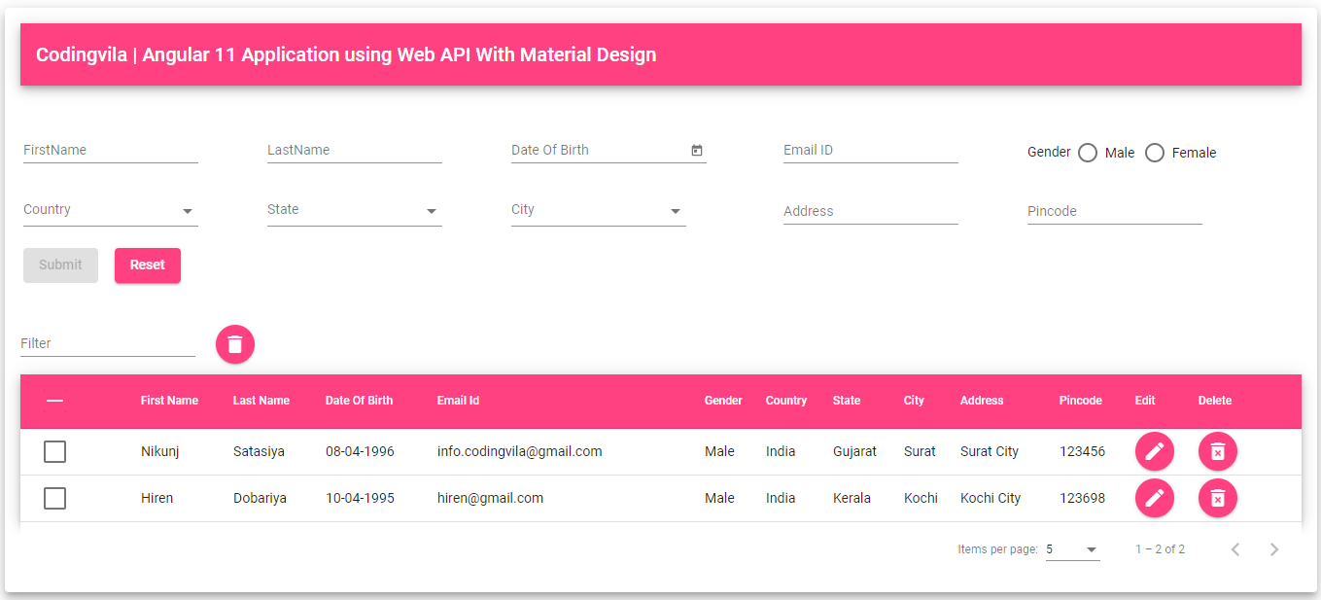Image resolution: width=1321 pixels, height=600 pixels.
Task: Expand the City dropdown
Action: pos(675,210)
